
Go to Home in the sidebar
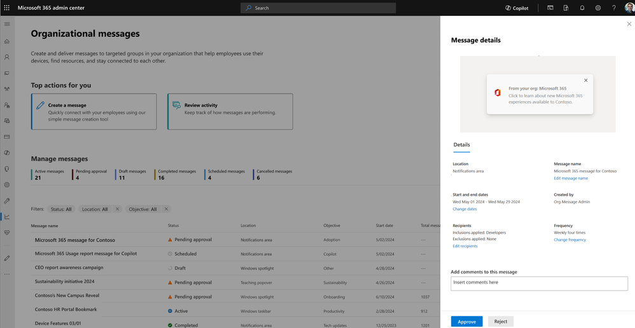click(x=7, y=41)
